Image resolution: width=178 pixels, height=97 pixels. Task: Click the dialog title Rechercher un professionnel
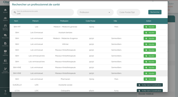pyautogui.click(x=36, y=5)
